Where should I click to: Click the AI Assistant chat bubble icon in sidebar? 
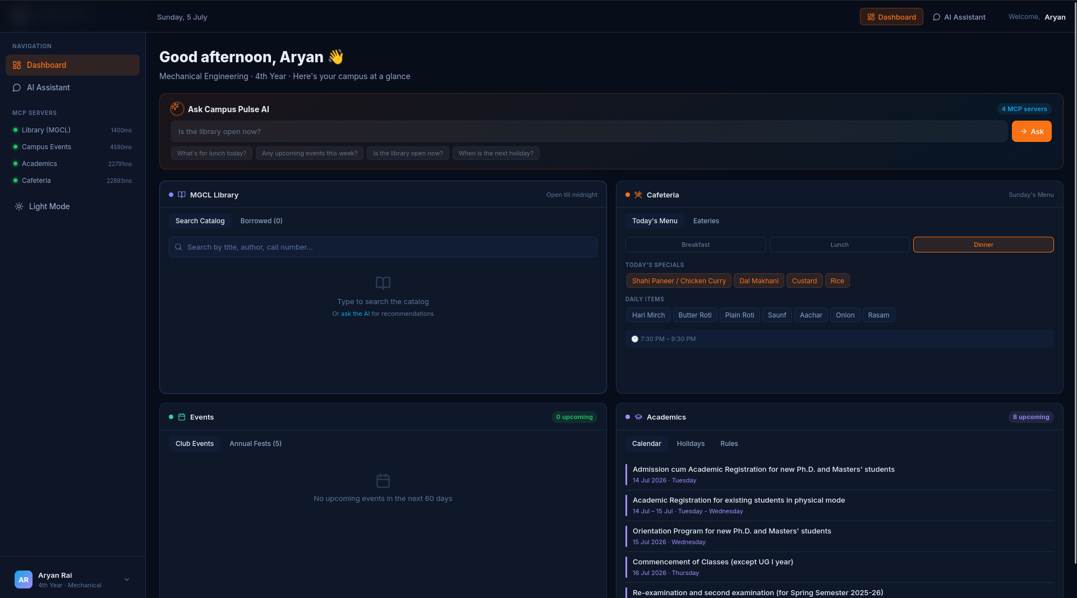click(x=17, y=88)
